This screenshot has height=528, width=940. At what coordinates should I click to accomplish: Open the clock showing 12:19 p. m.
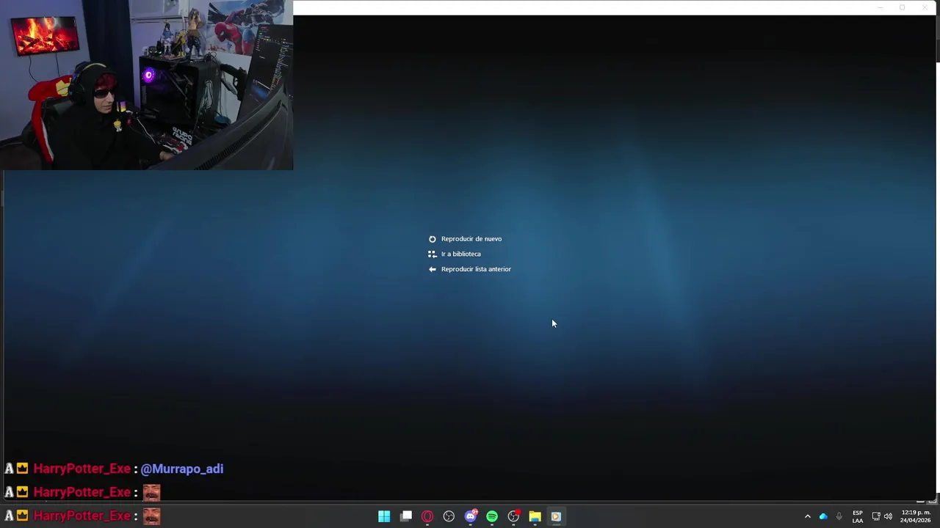coord(916,516)
